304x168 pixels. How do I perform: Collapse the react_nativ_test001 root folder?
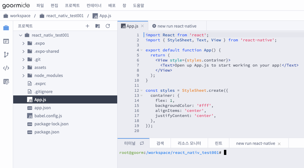coord(21,35)
